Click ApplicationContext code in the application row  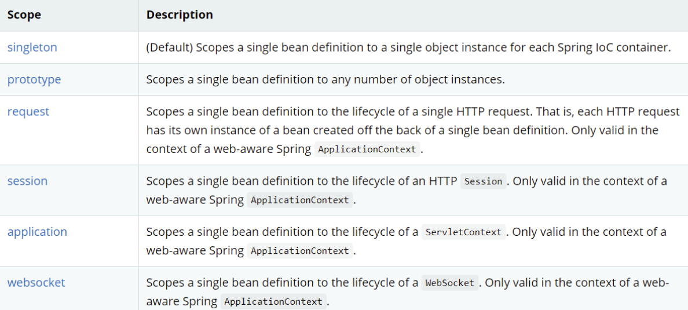299,251
